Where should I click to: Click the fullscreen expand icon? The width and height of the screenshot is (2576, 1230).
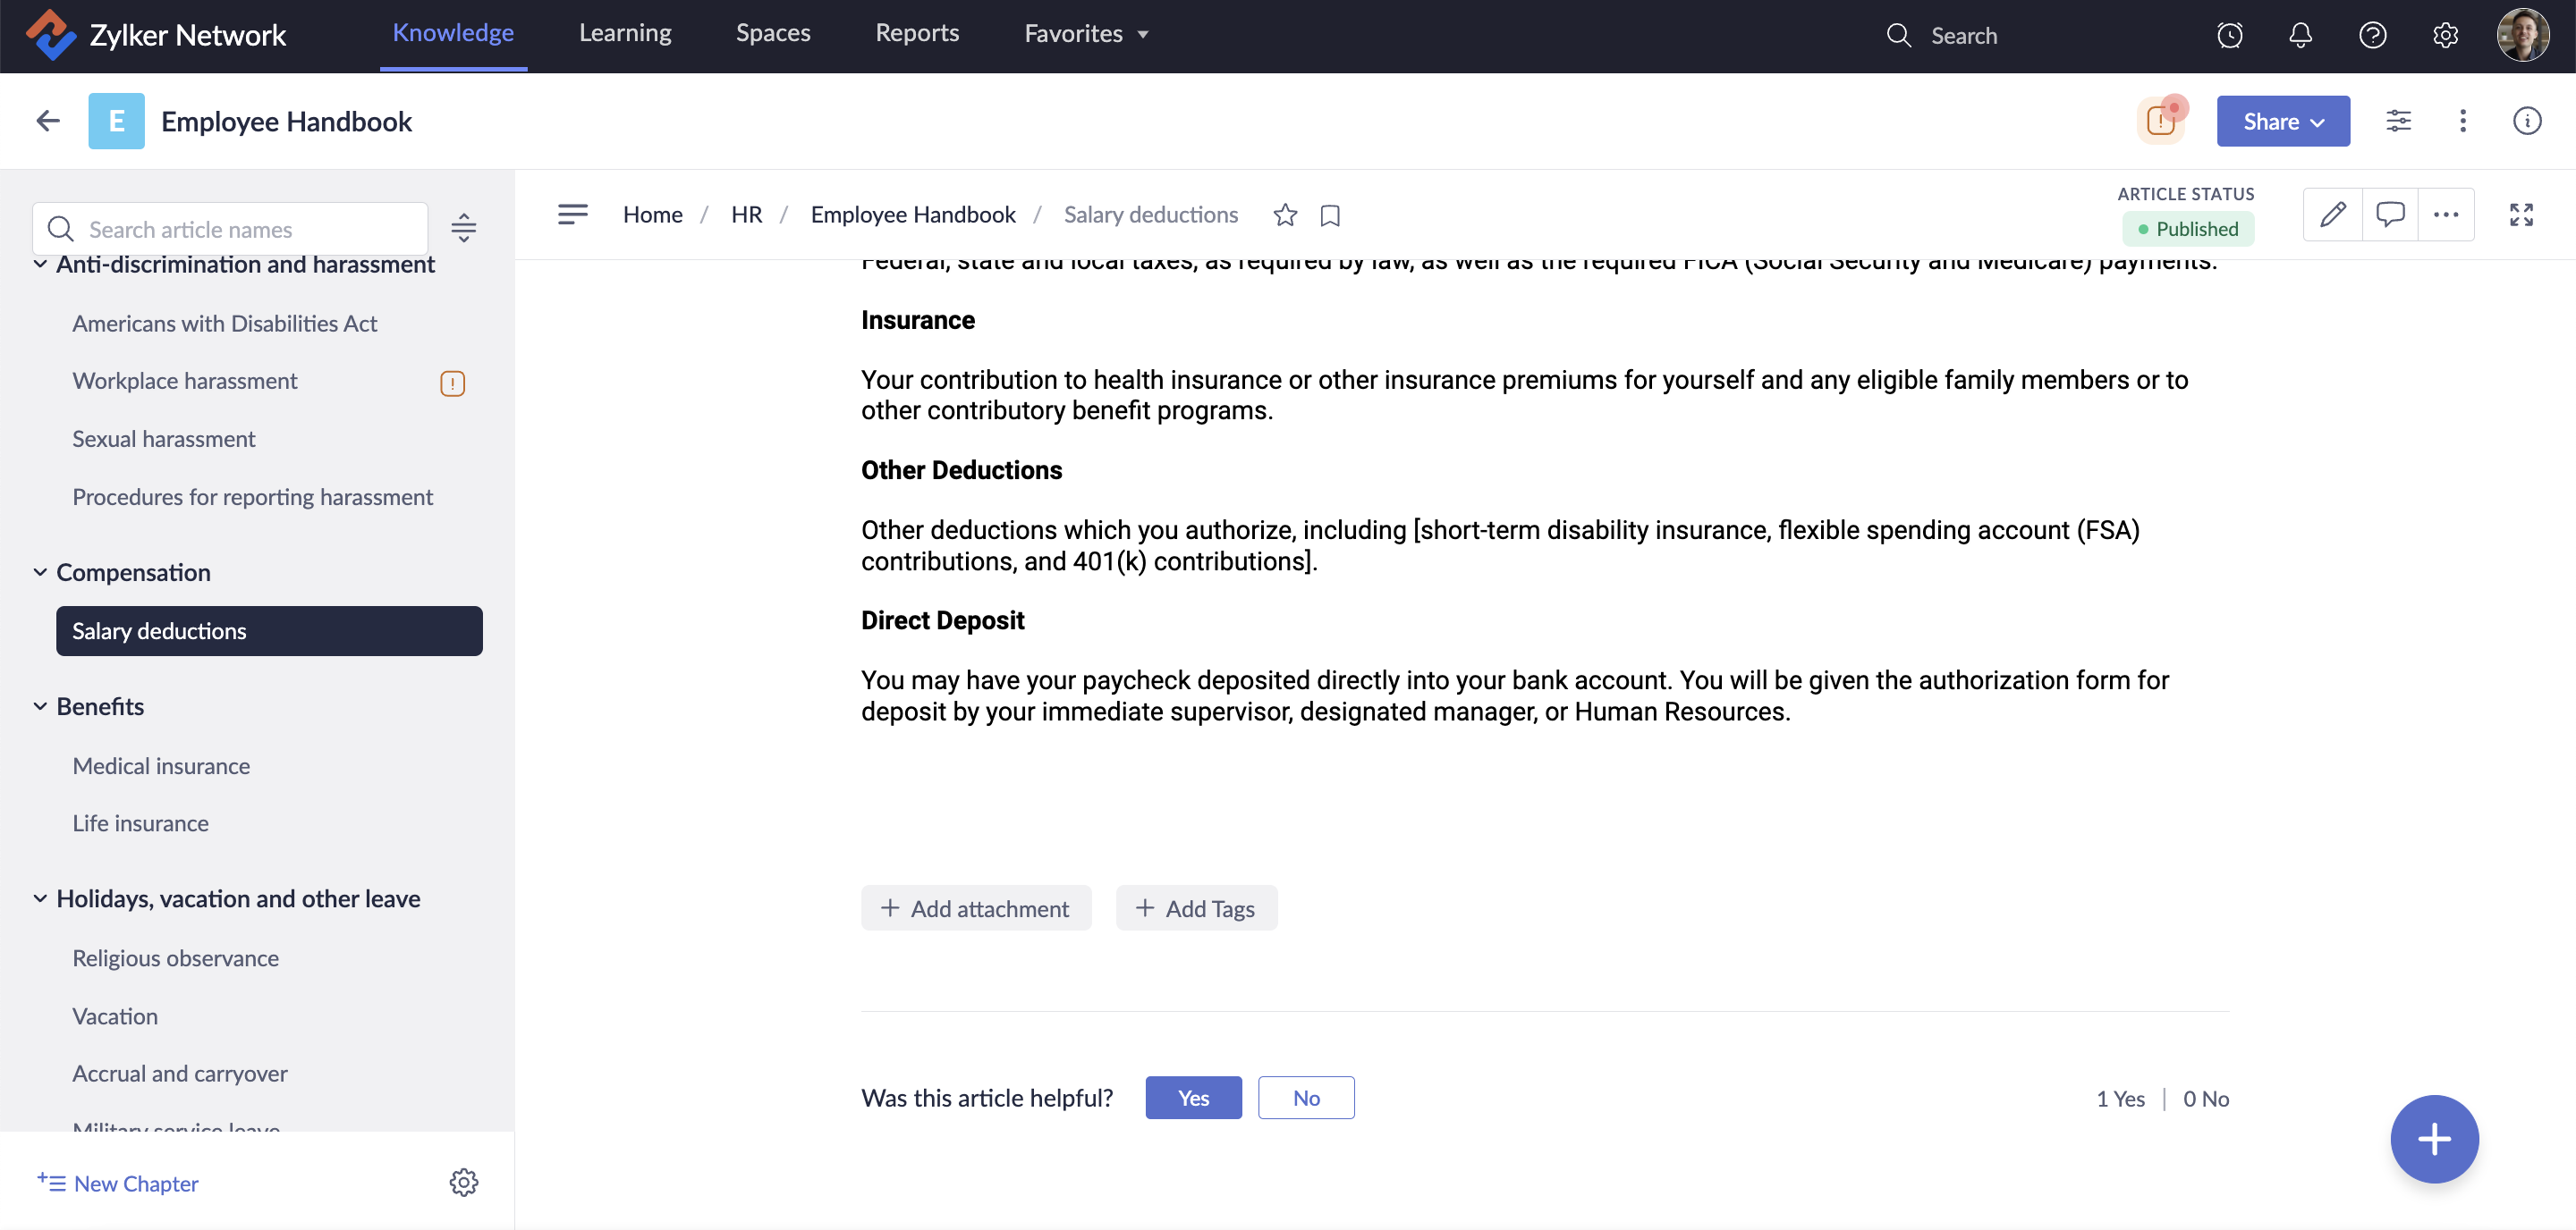[x=2521, y=214]
